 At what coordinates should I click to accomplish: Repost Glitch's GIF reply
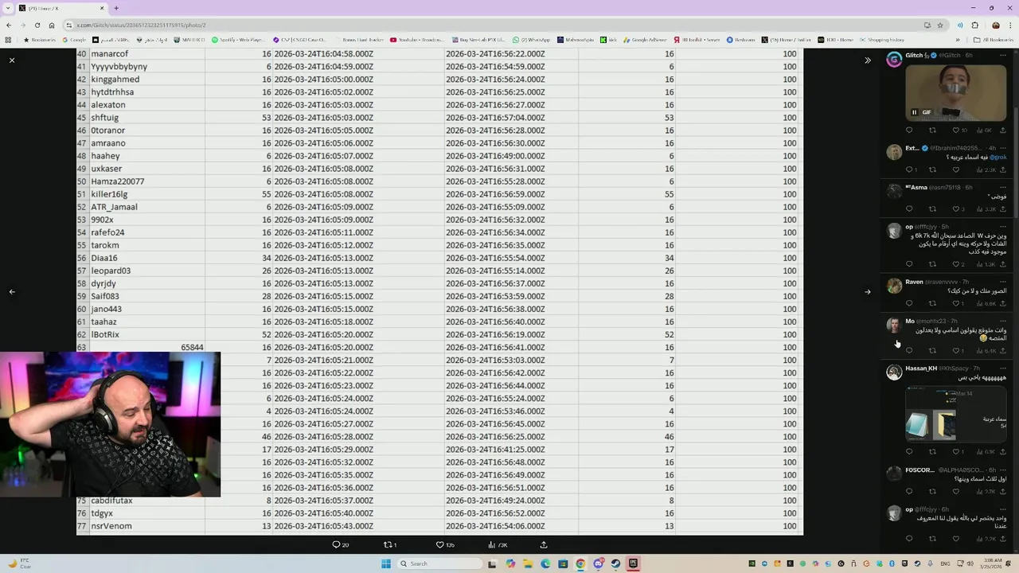click(932, 131)
